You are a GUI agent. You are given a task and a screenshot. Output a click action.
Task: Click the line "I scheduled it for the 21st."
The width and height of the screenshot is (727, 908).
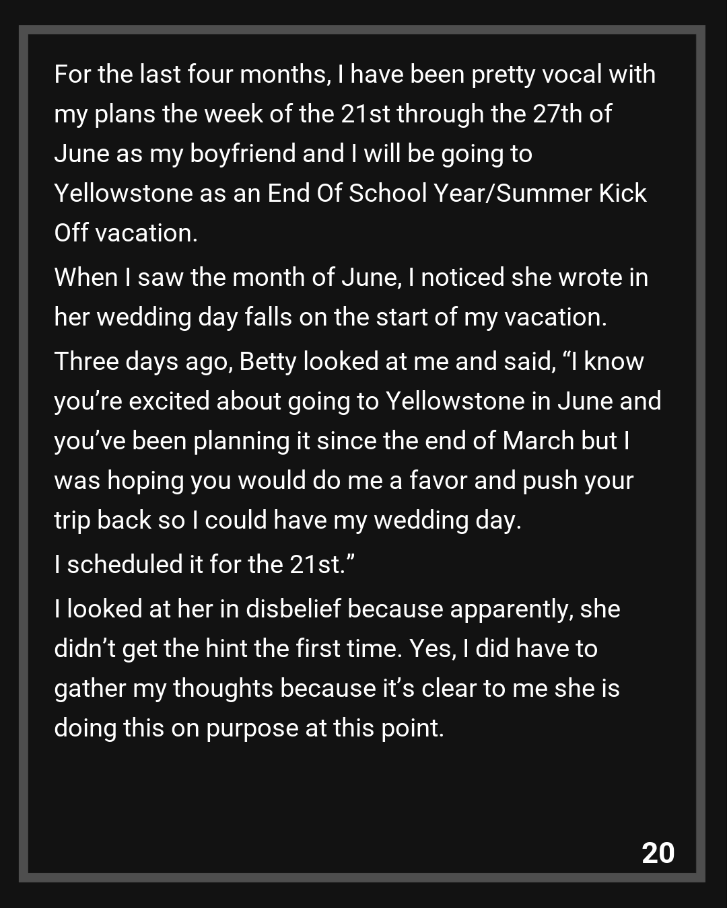coord(204,565)
